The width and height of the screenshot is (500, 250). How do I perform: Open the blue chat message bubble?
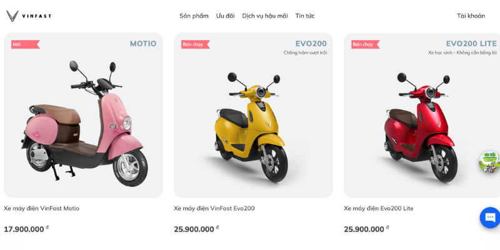point(490,217)
